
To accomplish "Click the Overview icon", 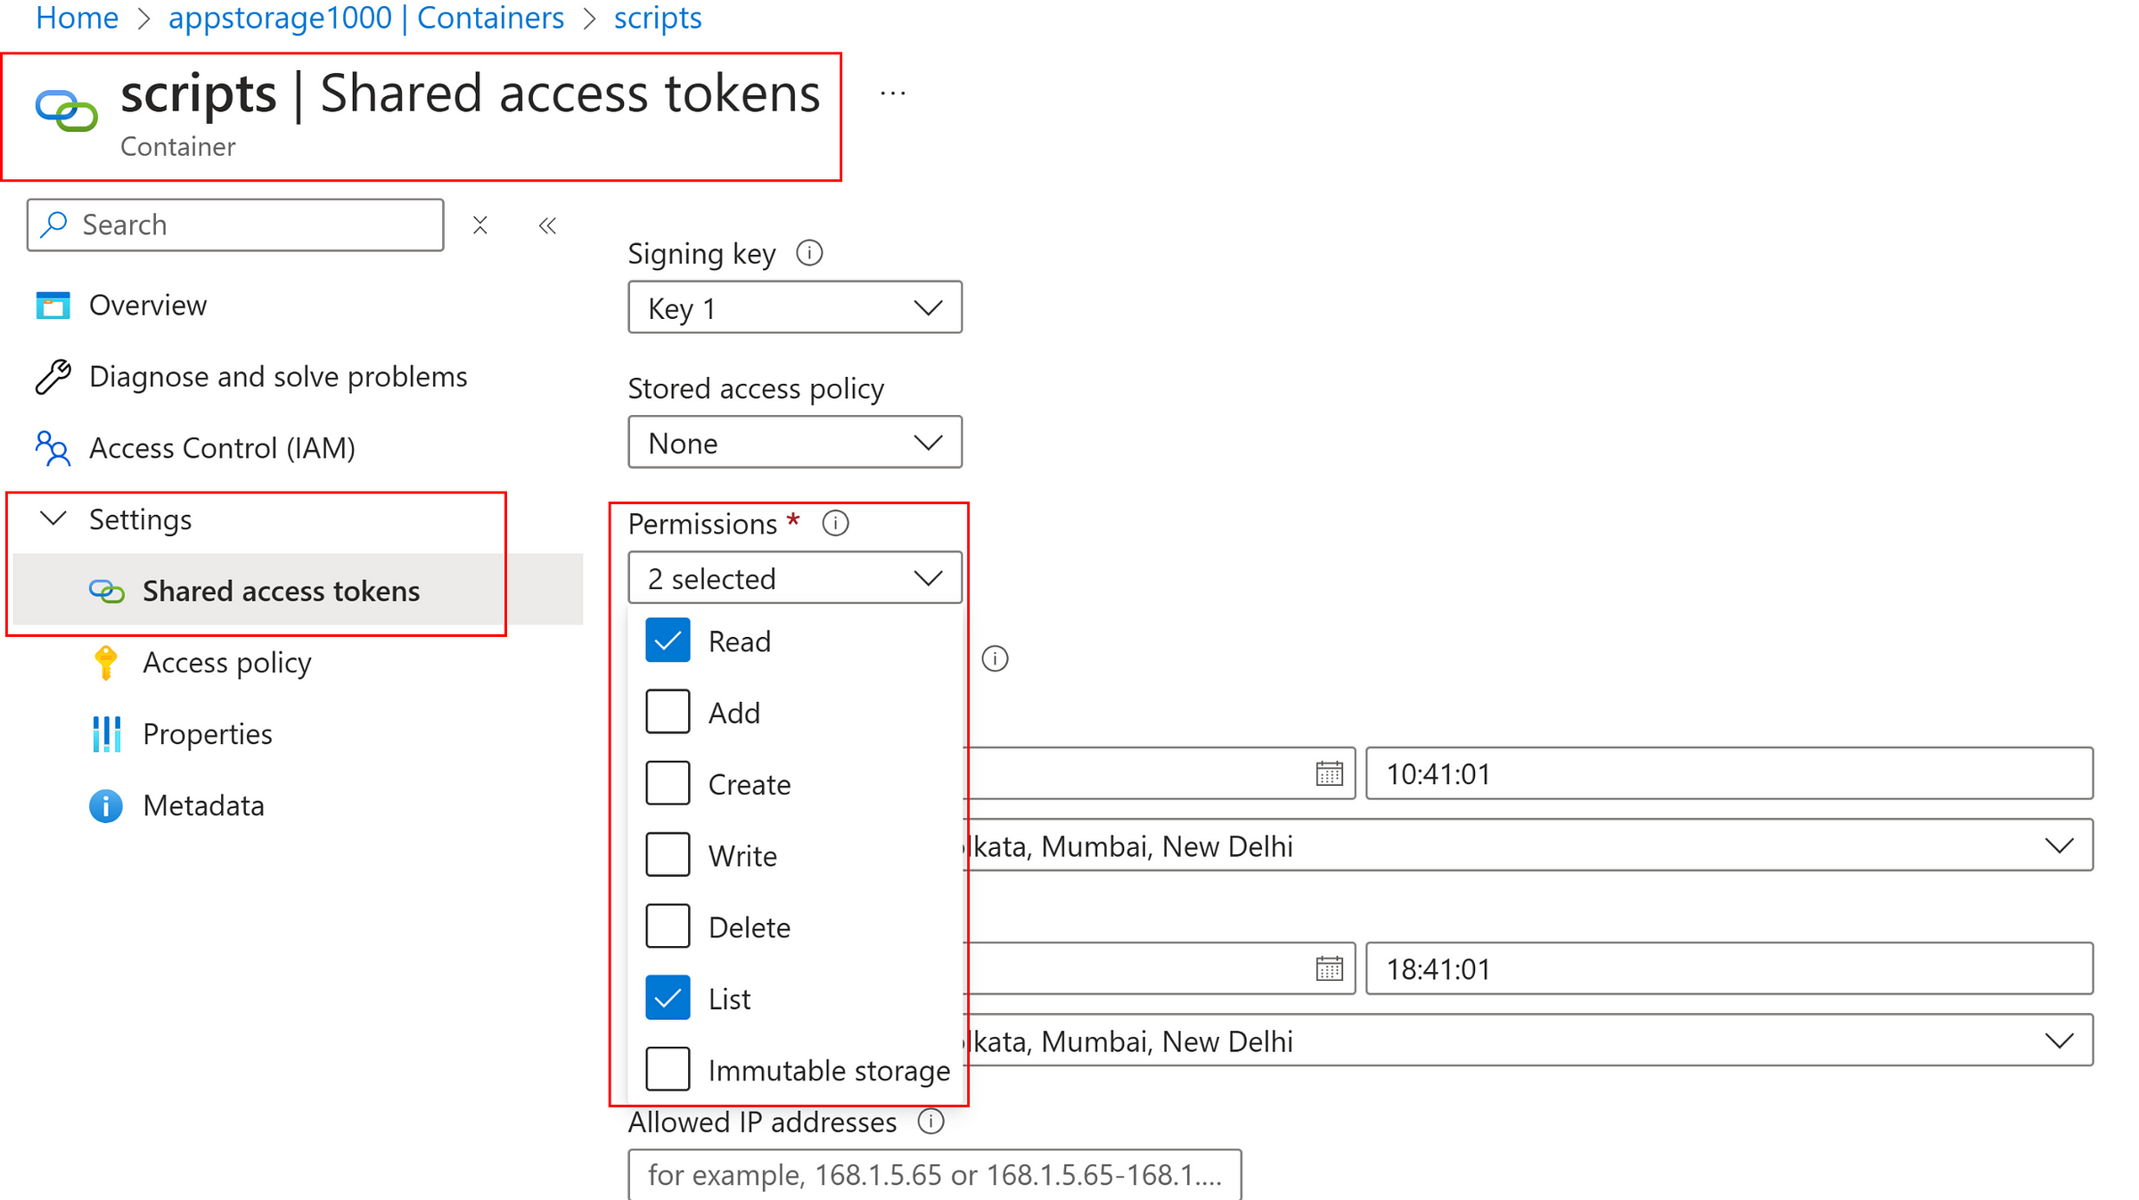I will click(x=53, y=305).
